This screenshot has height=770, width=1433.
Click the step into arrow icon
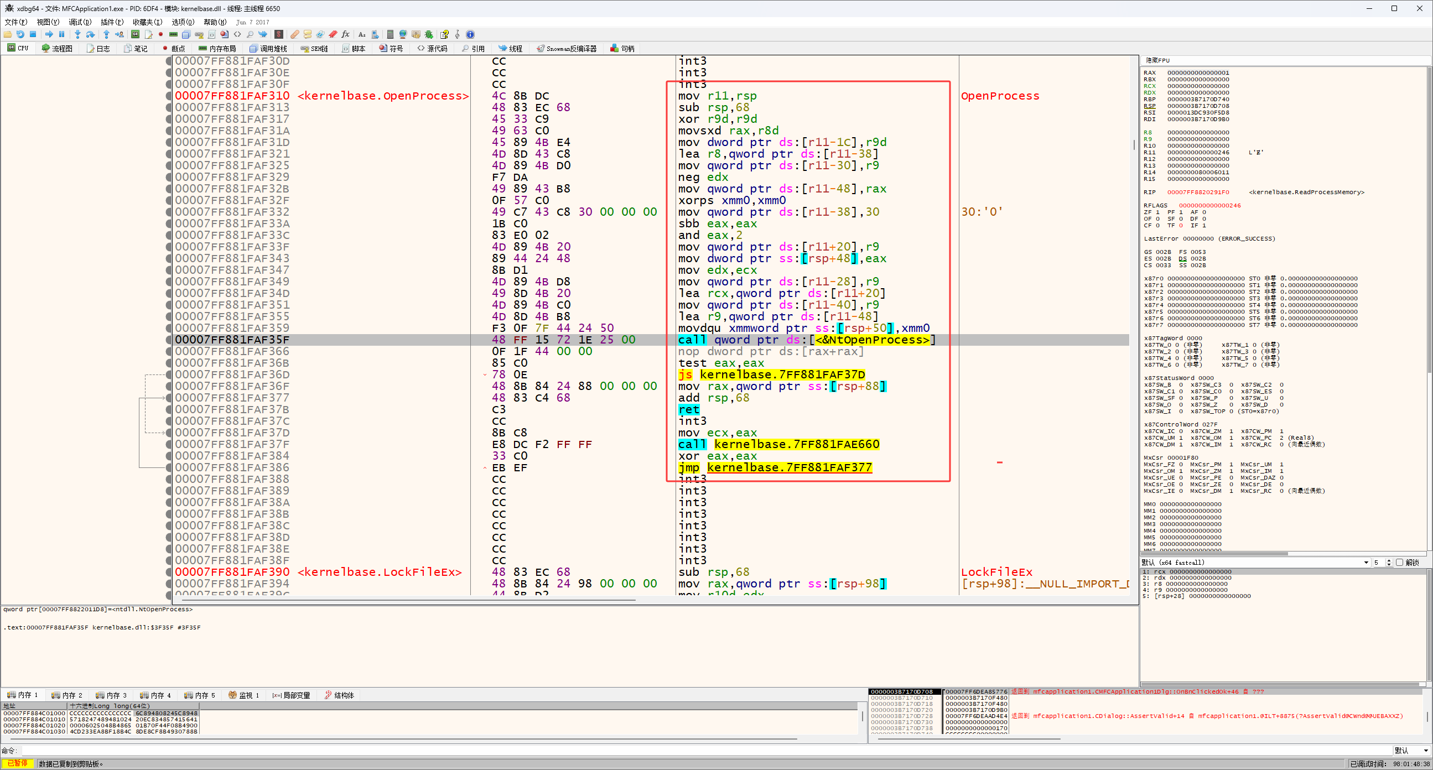pos(78,34)
